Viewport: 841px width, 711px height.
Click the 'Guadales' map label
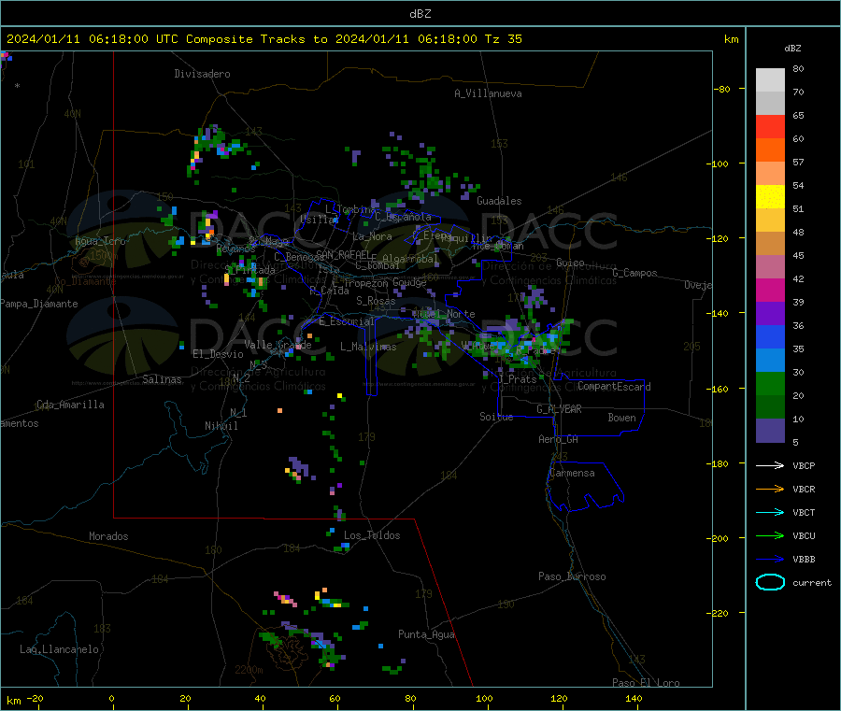[499, 201]
